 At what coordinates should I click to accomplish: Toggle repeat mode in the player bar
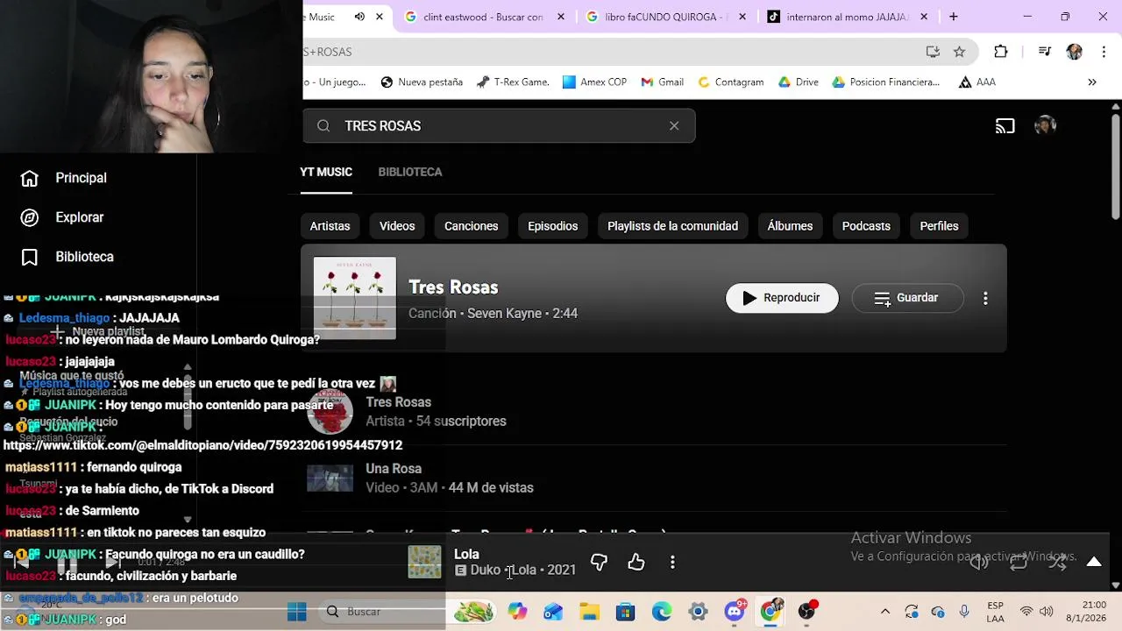click(1019, 563)
